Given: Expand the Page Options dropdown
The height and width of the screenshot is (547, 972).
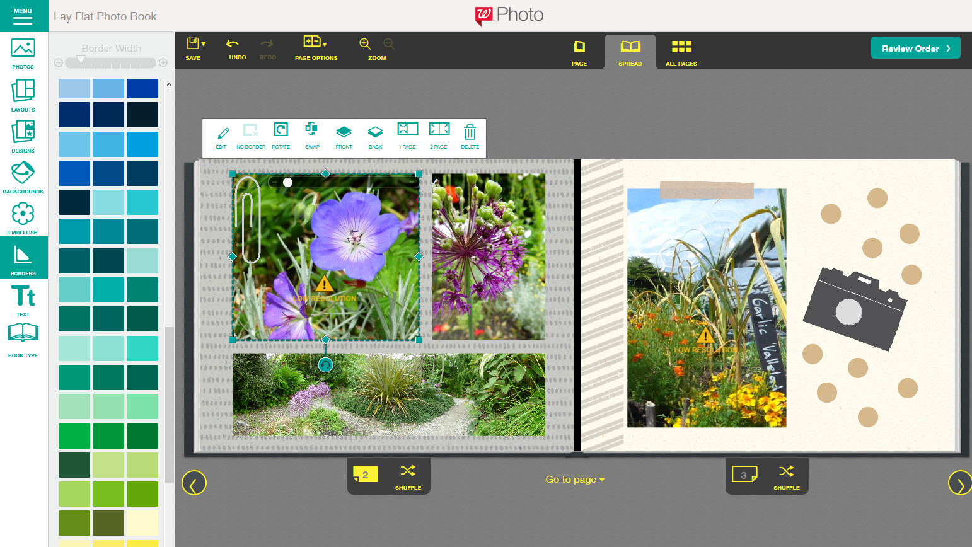Looking at the screenshot, I should (x=316, y=49).
